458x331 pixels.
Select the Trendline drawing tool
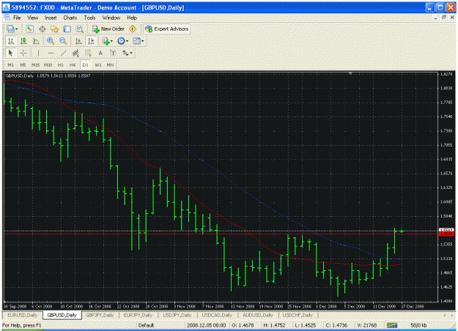click(63, 53)
